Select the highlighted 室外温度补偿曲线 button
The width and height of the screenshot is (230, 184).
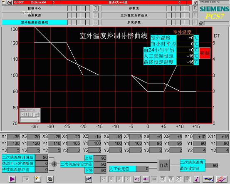[x=35, y=22]
